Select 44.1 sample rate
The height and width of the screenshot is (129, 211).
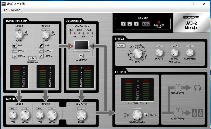click(x=70, y=33)
